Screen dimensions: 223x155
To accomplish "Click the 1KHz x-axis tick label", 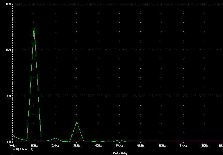I will pos(34,146).
